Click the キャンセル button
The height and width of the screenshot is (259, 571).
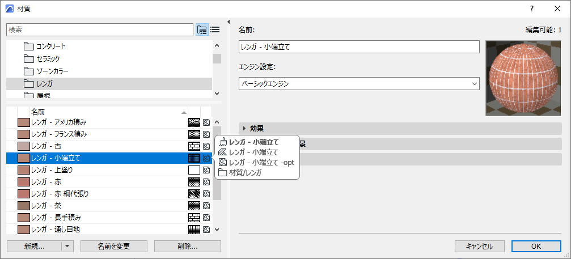point(479,246)
